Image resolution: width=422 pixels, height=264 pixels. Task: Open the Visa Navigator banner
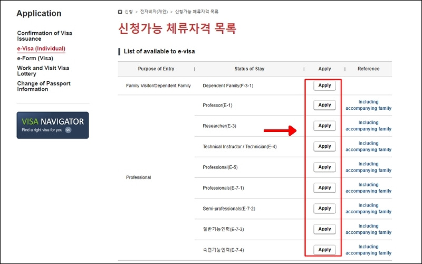(x=53, y=125)
